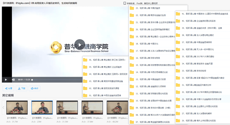Image resolution: width=230 pixels, height=125 pixels.
Task: Select row '35、视频 翟山鹰 2017年六大商机揭秘'
Action: 203,57
